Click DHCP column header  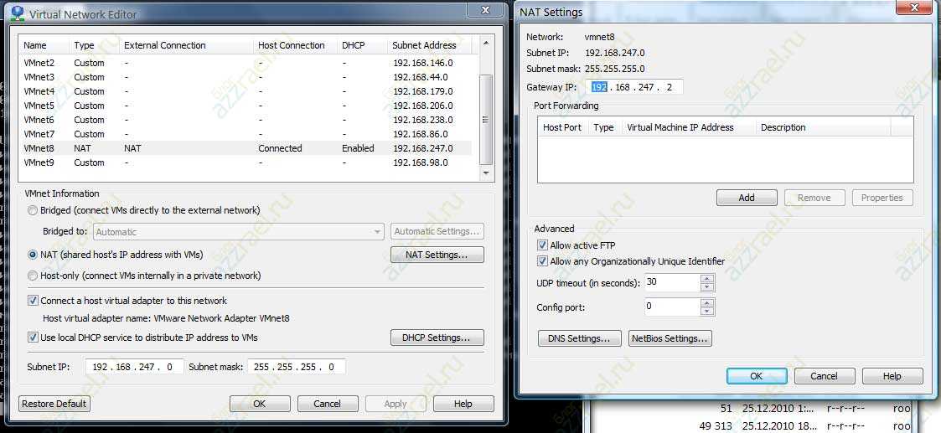click(x=362, y=45)
